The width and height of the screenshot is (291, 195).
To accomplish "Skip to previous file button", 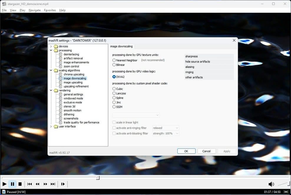I will 29,184.
